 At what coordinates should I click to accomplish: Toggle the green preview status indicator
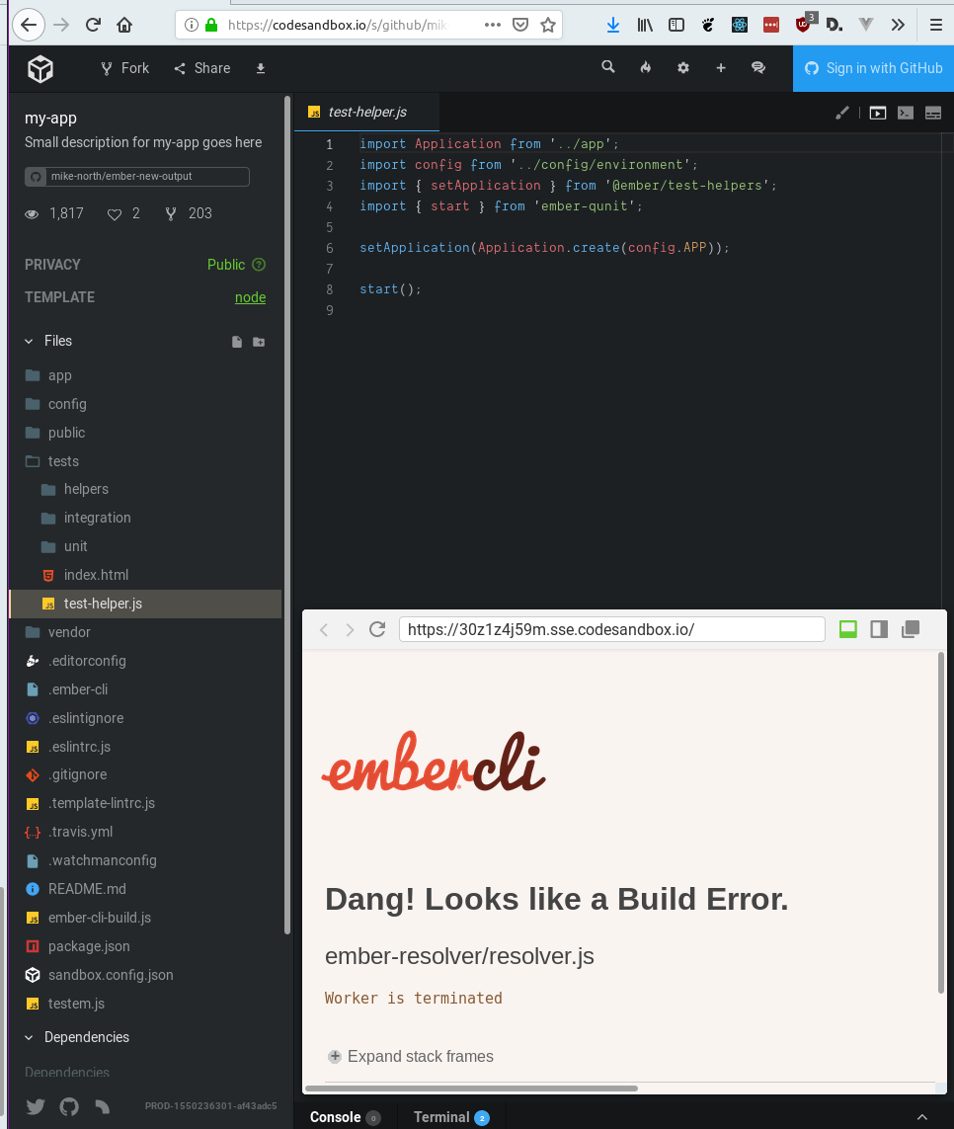pos(847,628)
